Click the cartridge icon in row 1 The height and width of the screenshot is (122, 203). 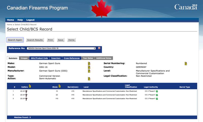(x=26, y=92)
